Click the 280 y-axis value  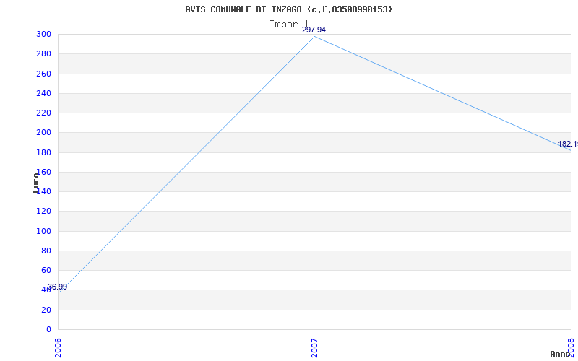click(43, 54)
